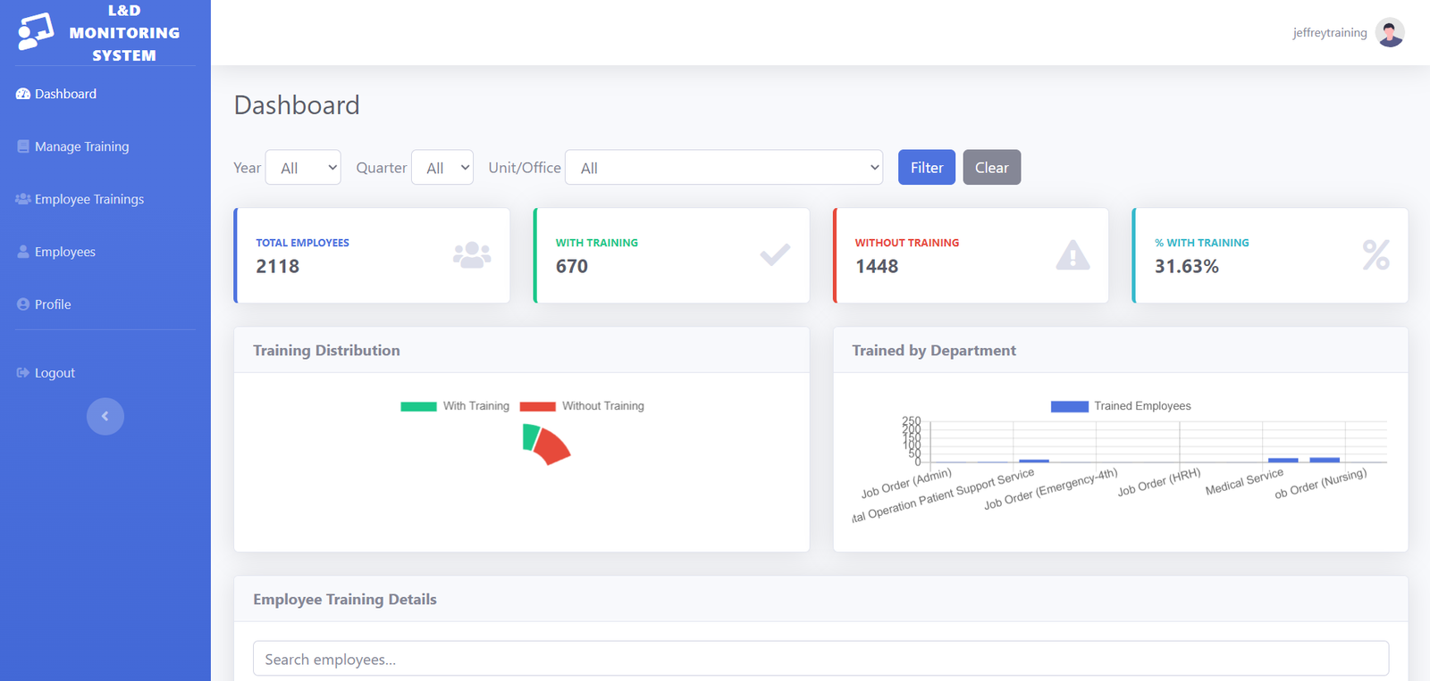Click the people icon on Total Employees card
The width and height of the screenshot is (1430, 681).
pos(471,255)
